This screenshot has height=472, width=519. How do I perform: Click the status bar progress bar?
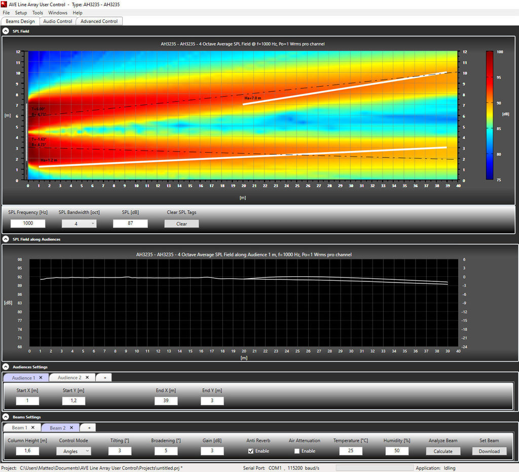[x=375, y=468]
